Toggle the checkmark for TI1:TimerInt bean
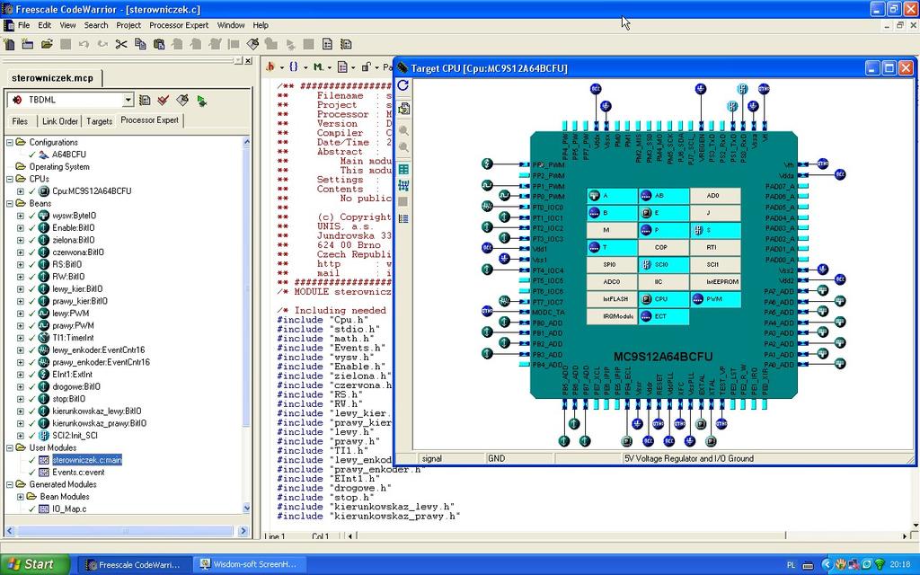The width and height of the screenshot is (920, 575). point(32,338)
